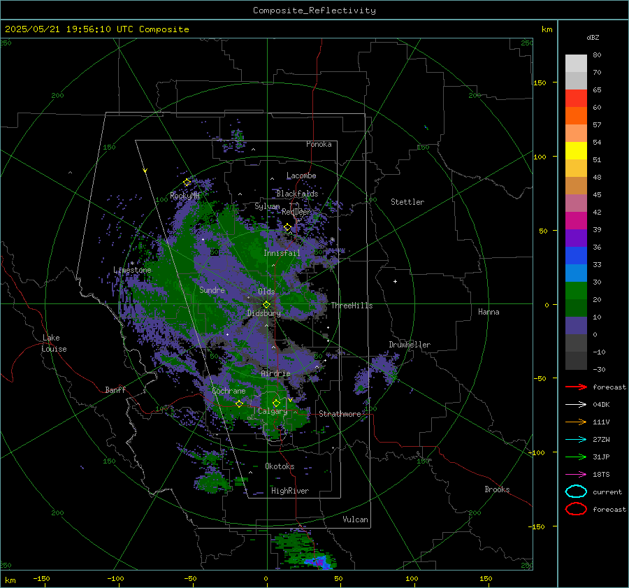Select the purple swatch between 39 and 36
The height and width of the screenshot is (588, 629).
point(576,238)
